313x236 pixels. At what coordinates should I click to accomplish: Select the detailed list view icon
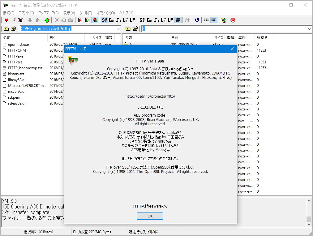coord(214,20)
